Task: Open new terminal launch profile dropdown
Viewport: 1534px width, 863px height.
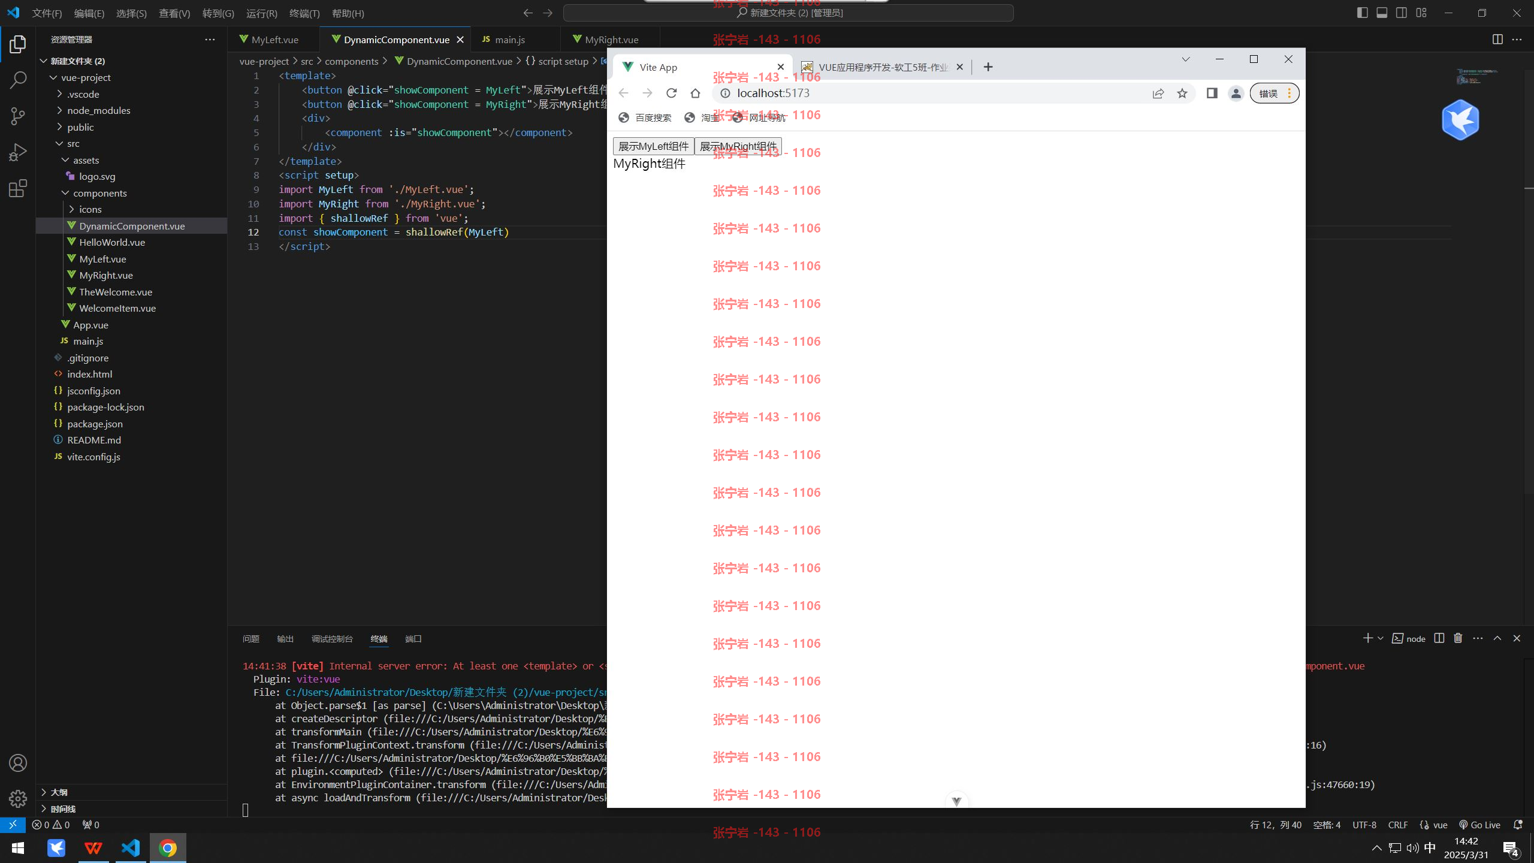Action: pos(1381,638)
